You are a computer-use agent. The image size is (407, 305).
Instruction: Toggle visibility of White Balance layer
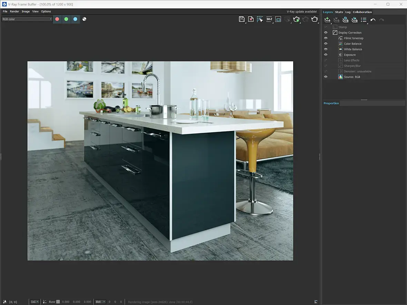pos(326,49)
